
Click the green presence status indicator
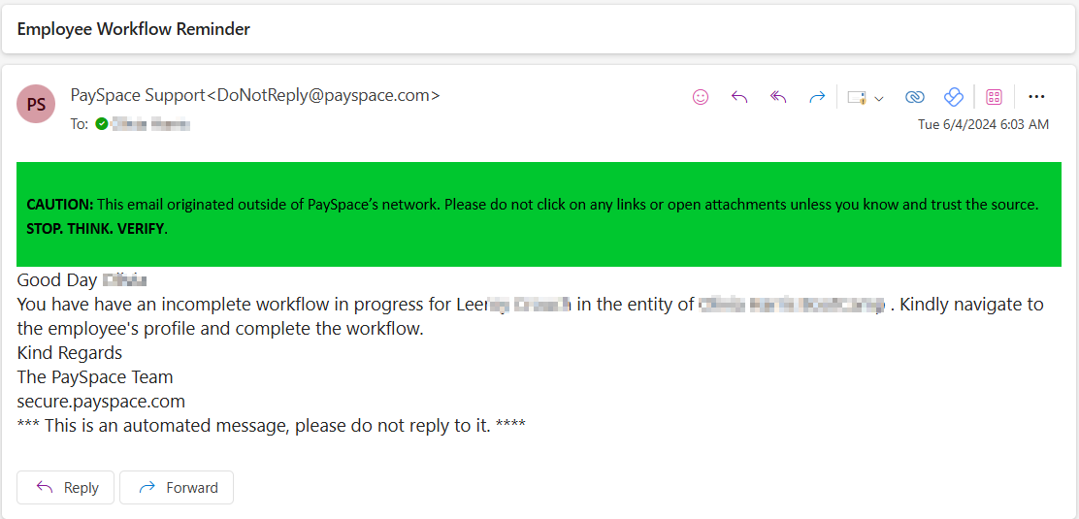point(101,124)
